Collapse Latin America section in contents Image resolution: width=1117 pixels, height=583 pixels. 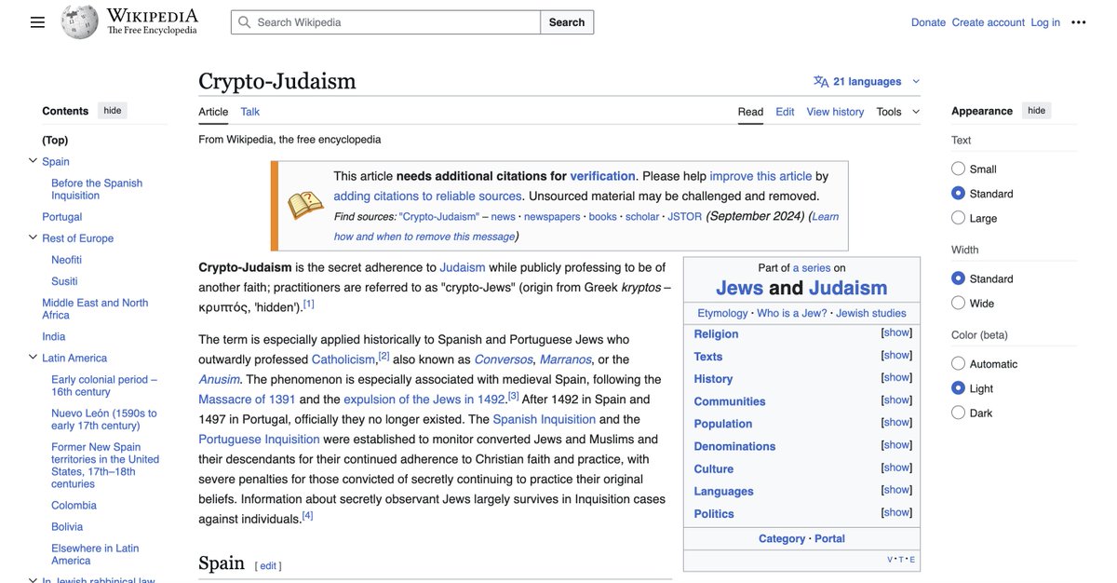[33, 358]
